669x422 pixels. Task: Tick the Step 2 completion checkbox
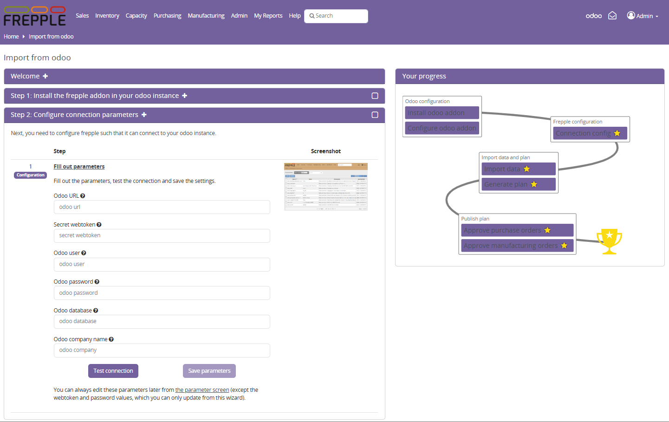(375, 115)
